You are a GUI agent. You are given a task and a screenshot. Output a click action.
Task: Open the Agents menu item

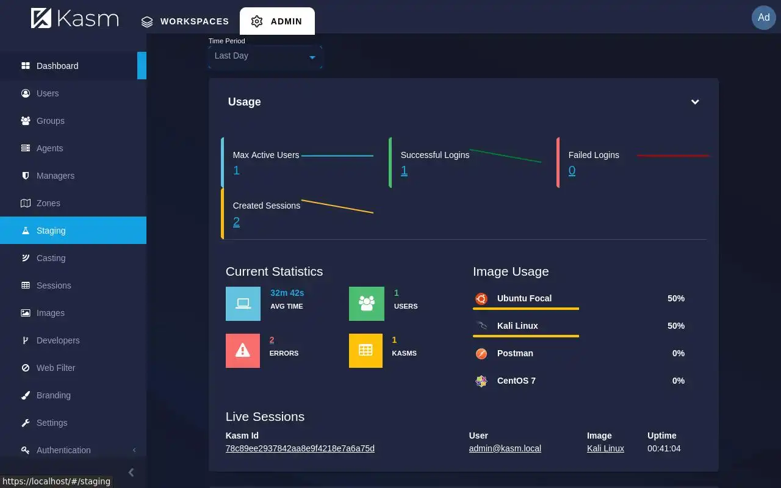73,148
